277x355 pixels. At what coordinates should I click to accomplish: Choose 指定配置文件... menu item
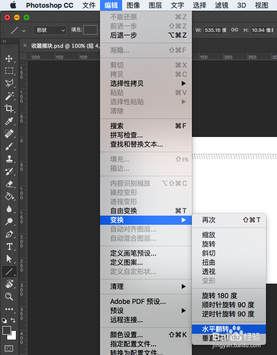click(x=146, y=344)
